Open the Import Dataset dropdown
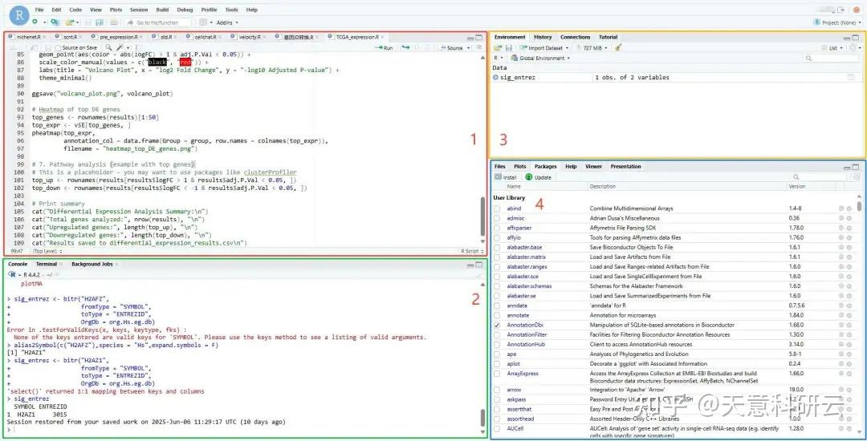867x441 pixels. [544, 48]
